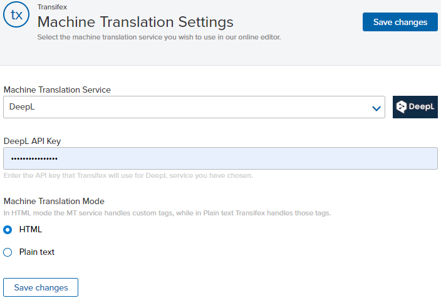
Task: Click the Machine Translation Mode heading
Action: point(54,202)
